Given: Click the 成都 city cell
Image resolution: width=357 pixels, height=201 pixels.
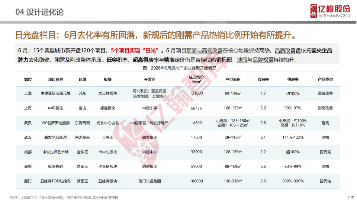Looking at the screenshot, I should click(x=28, y=152).
